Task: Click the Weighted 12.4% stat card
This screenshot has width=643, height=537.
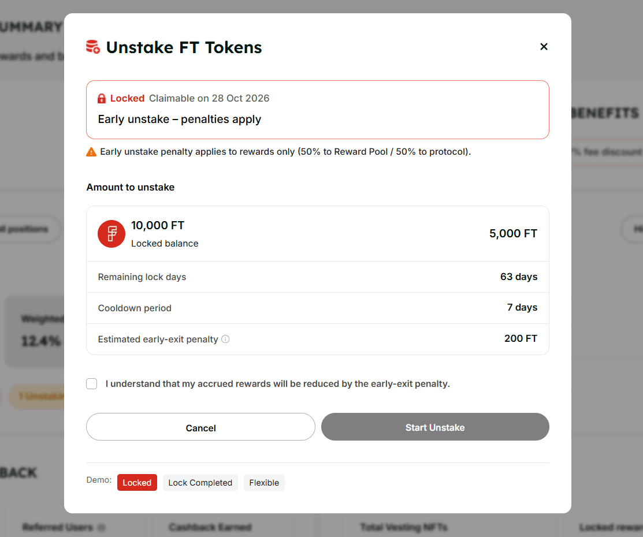Action: coord(35,331)
